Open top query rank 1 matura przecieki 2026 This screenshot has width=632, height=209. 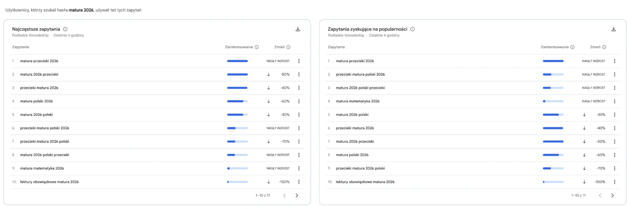point(39,61)
